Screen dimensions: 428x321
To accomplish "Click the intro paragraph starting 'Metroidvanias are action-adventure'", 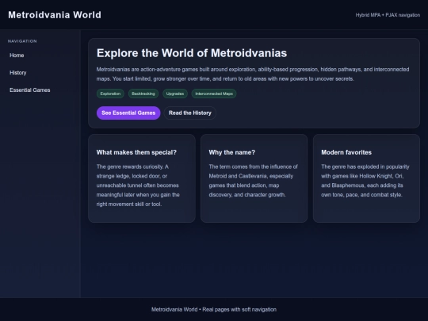I will pyautogui.click(x=253, y=74).
